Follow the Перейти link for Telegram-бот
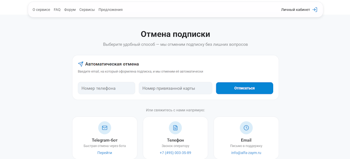 (x=105, y=153)
